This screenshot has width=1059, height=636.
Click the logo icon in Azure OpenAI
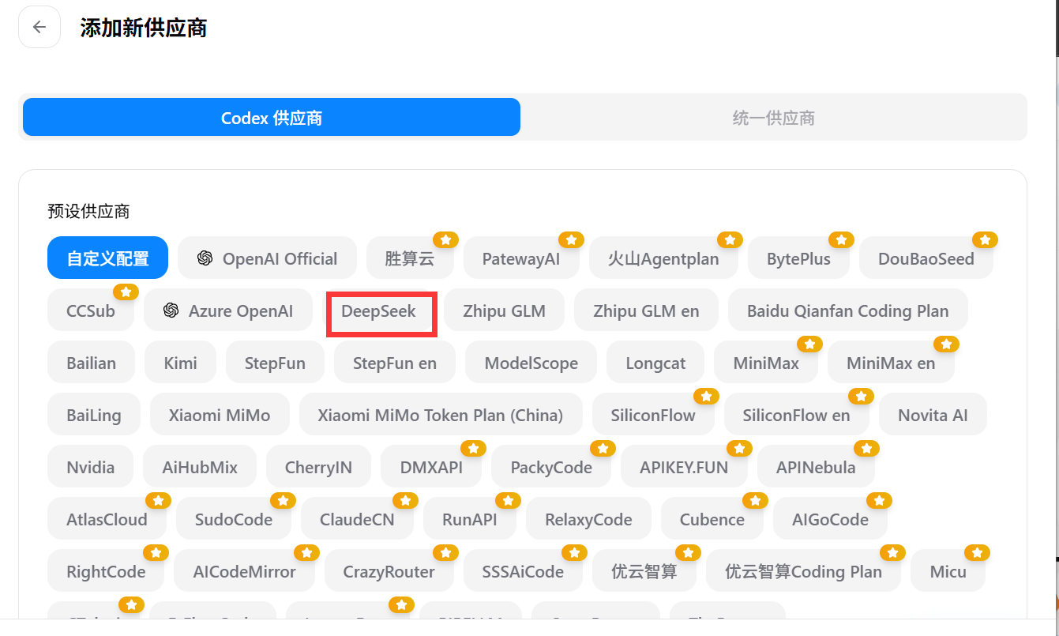171,310
